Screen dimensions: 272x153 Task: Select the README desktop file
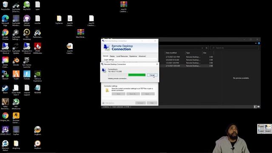pyautogui.click(x=38, y=89)
